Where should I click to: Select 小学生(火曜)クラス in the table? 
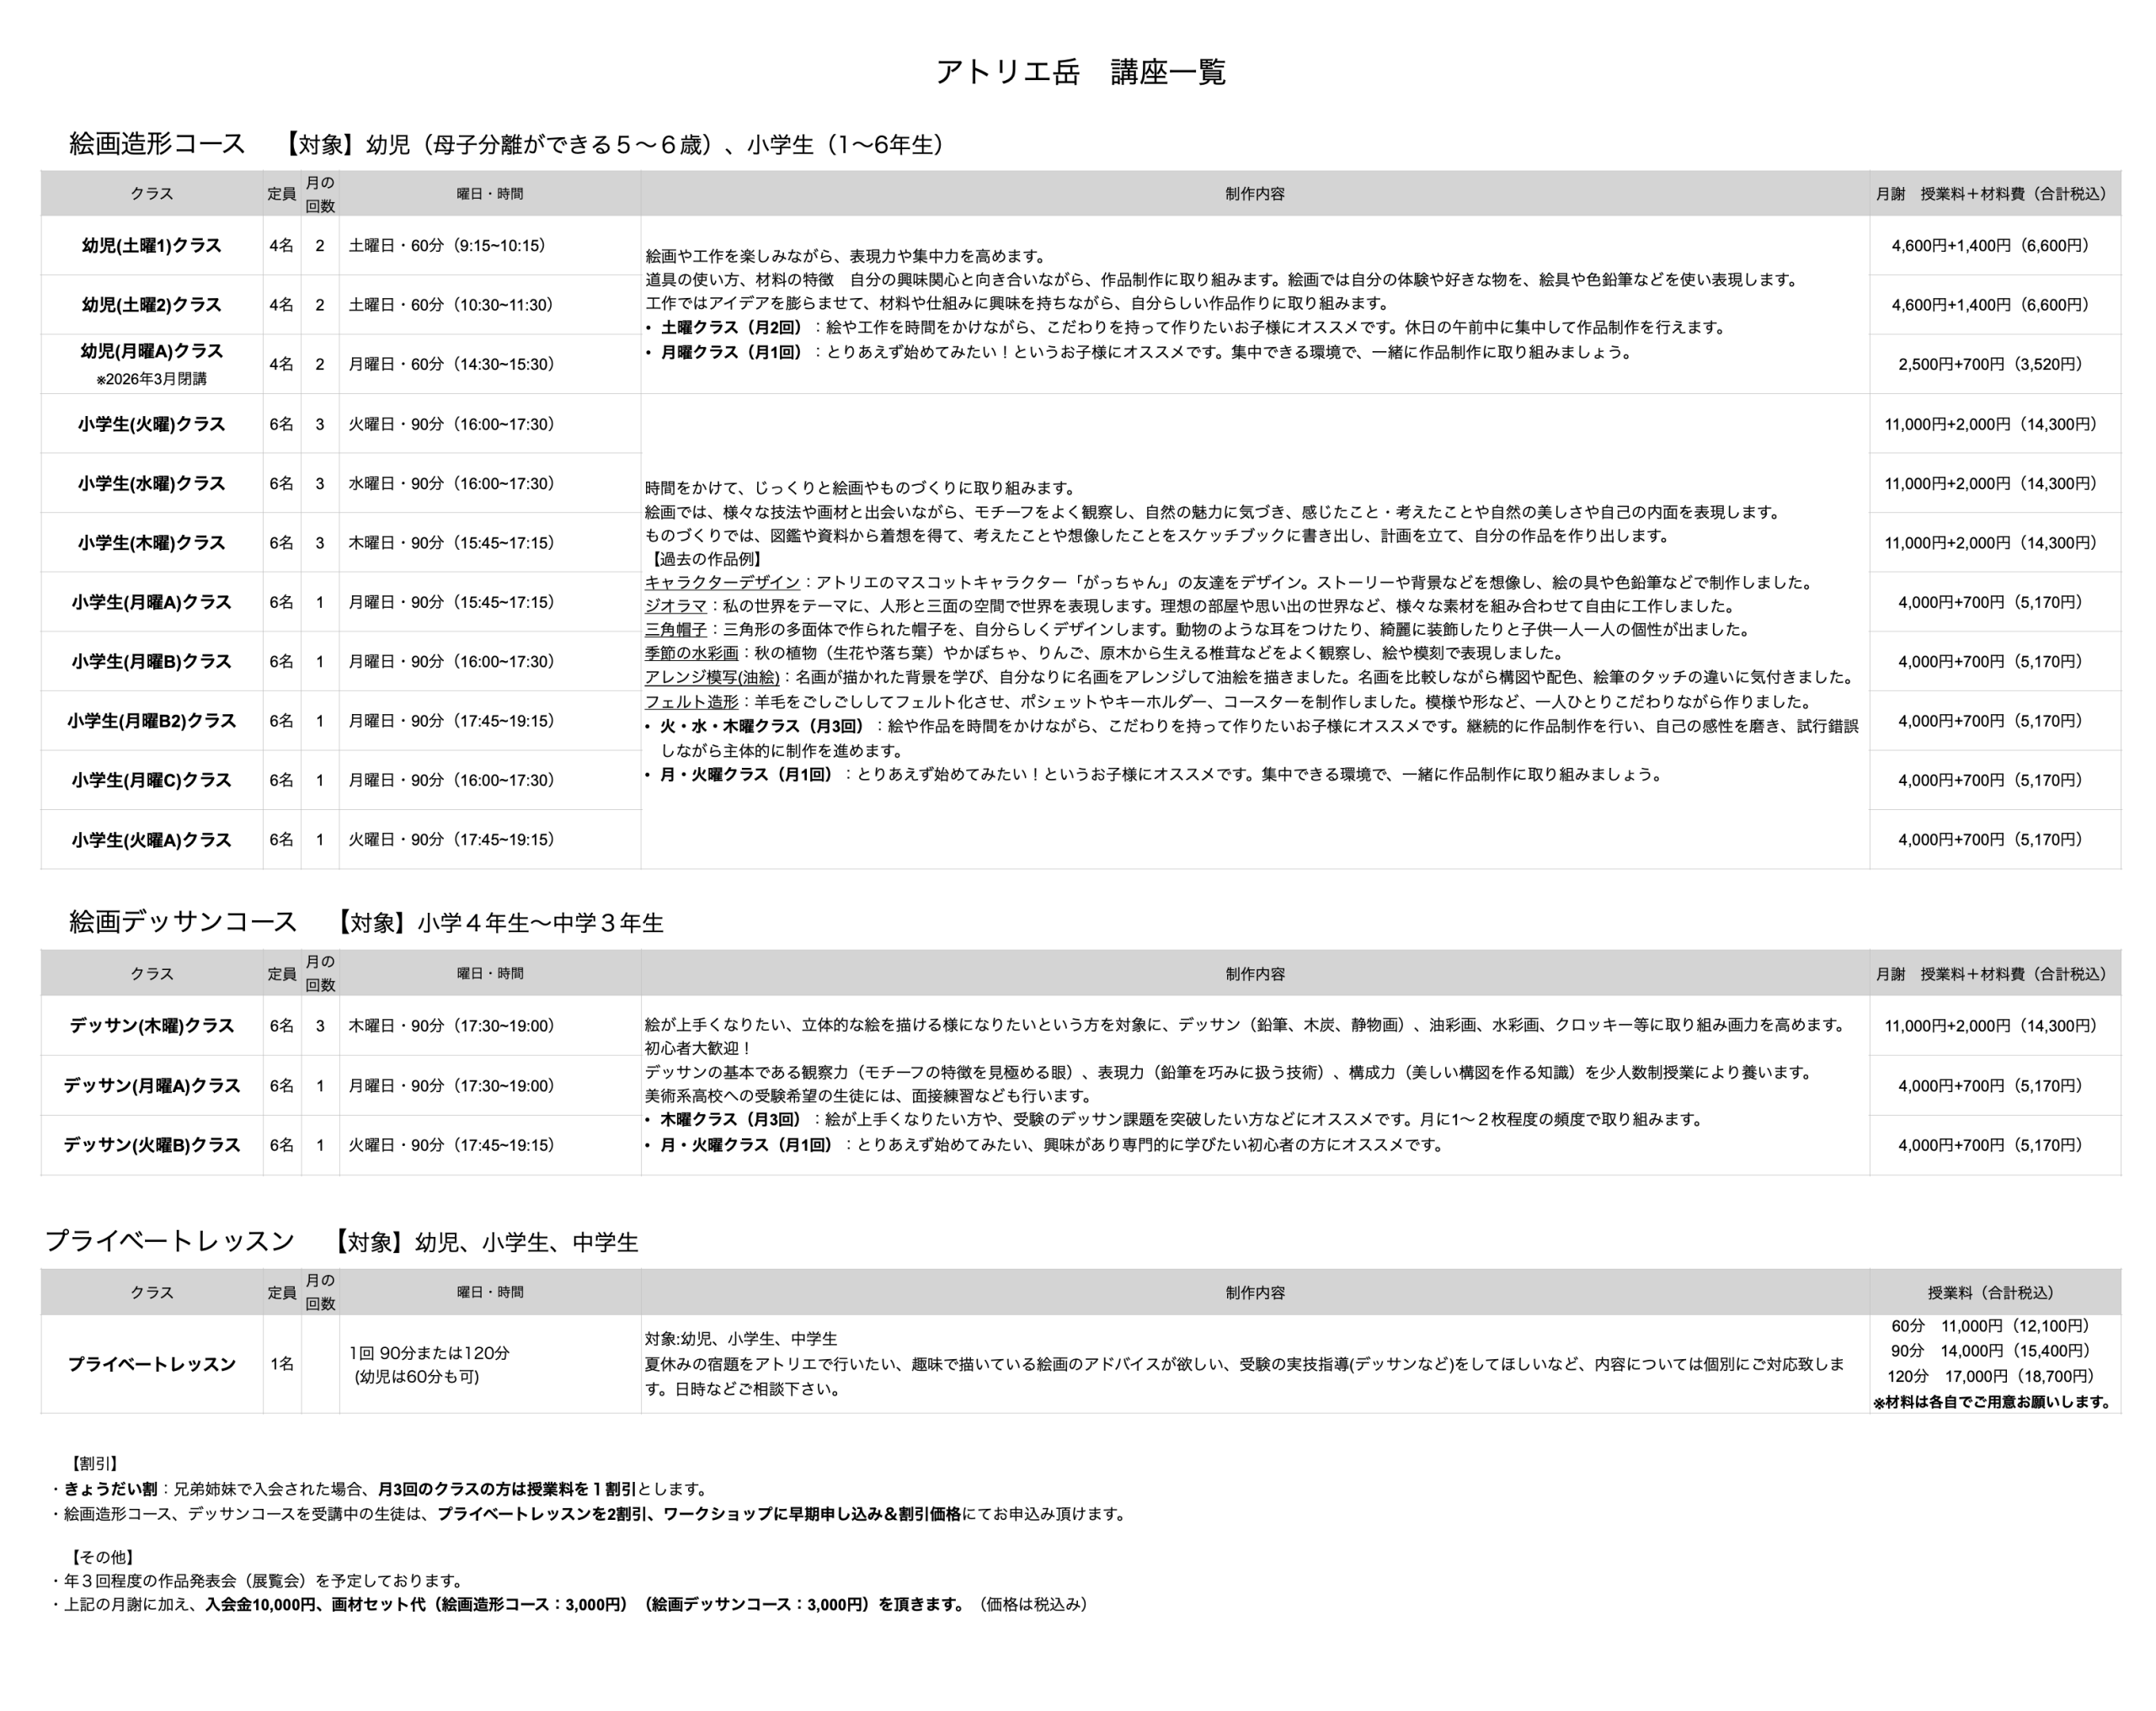pos(151,424)
